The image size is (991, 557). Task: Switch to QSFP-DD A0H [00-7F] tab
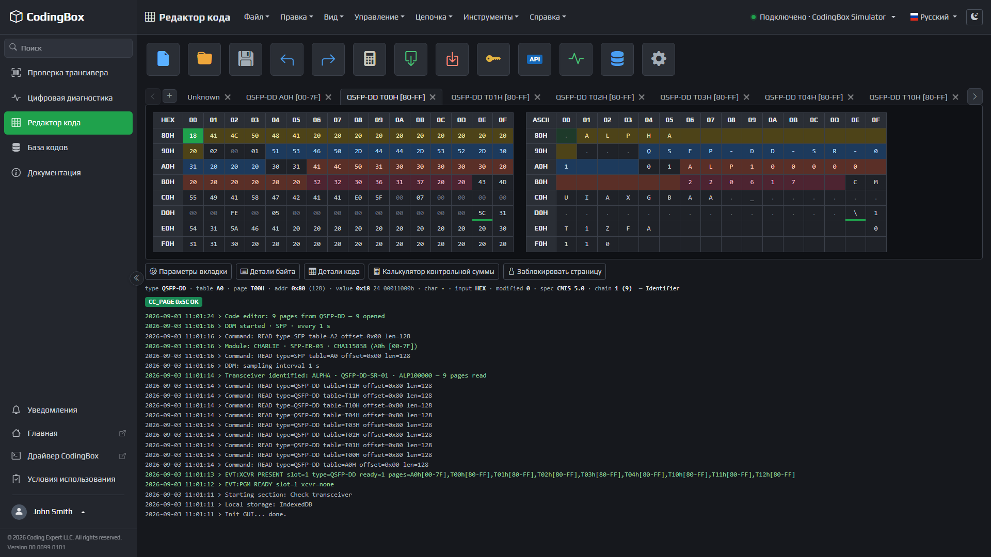click(283, 97)
